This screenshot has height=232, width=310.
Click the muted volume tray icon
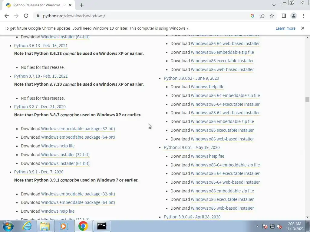click(279, 226)
